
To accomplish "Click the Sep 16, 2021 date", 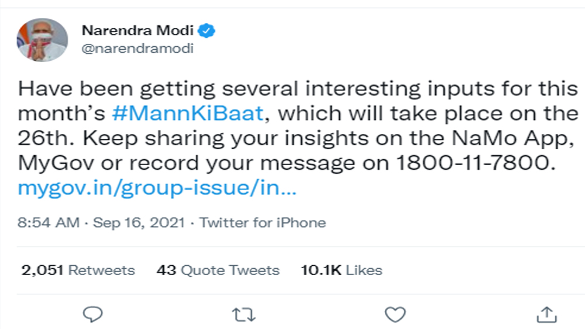I will click(139, 223).
